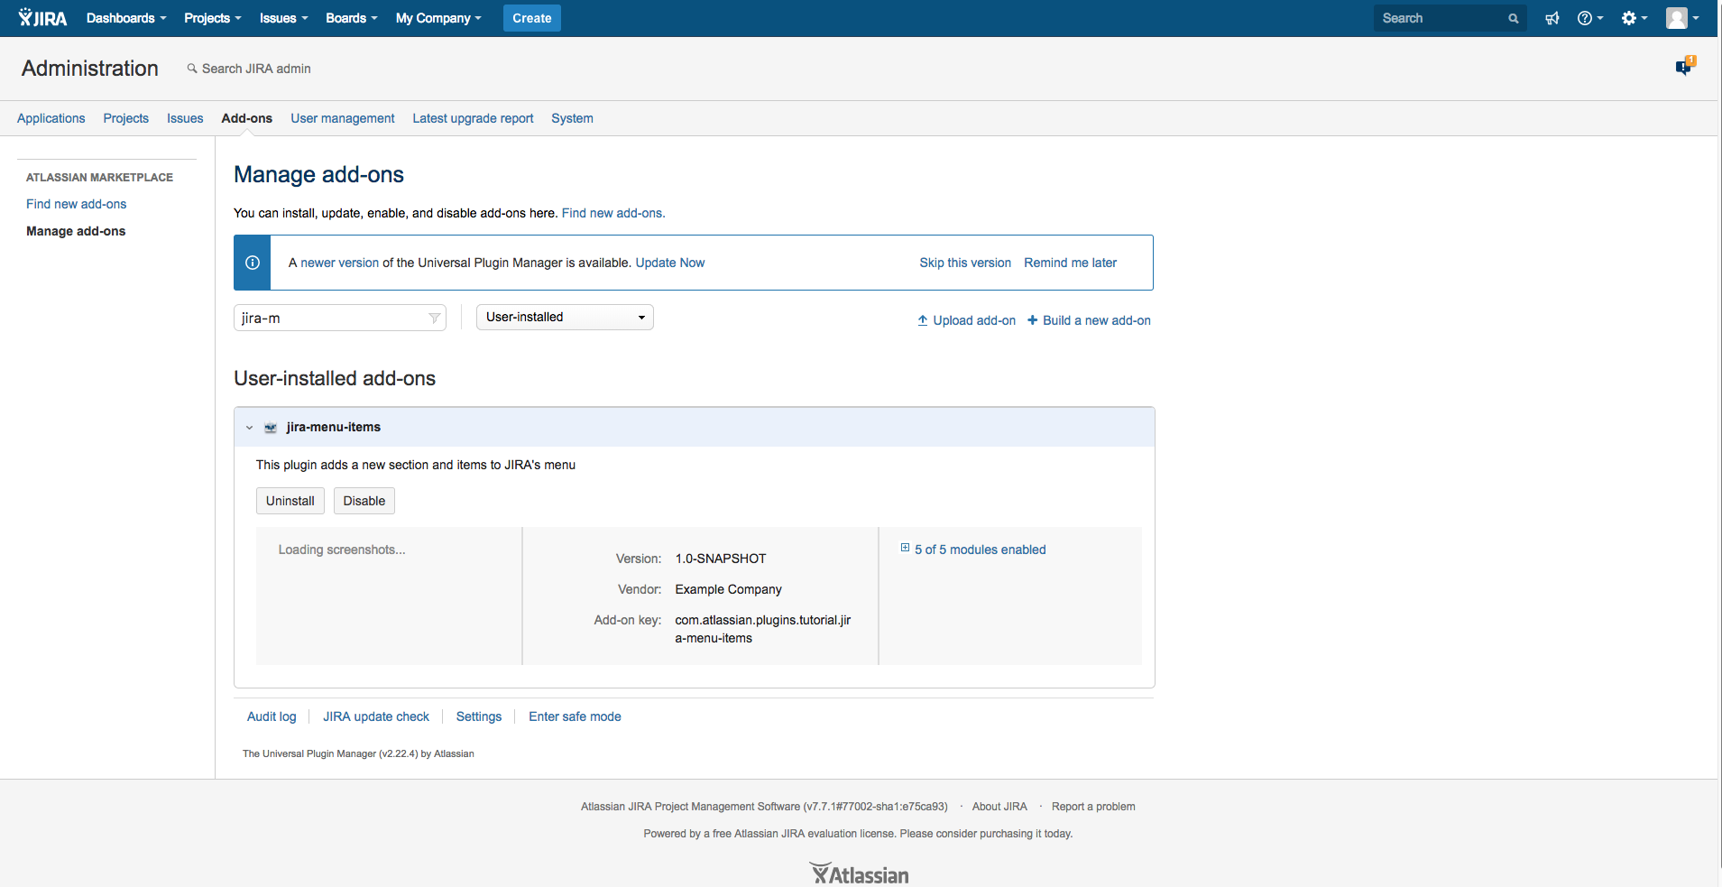Switch to the System admin tab
1722x887 pixels.
(x=573, y=118)
